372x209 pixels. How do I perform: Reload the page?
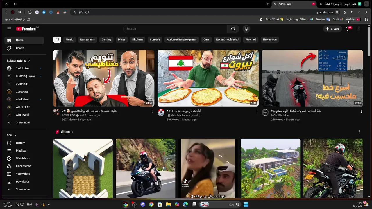pos(352,12)
